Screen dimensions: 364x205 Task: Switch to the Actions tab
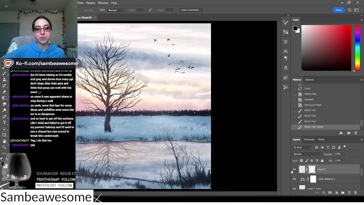coord(309,80)
